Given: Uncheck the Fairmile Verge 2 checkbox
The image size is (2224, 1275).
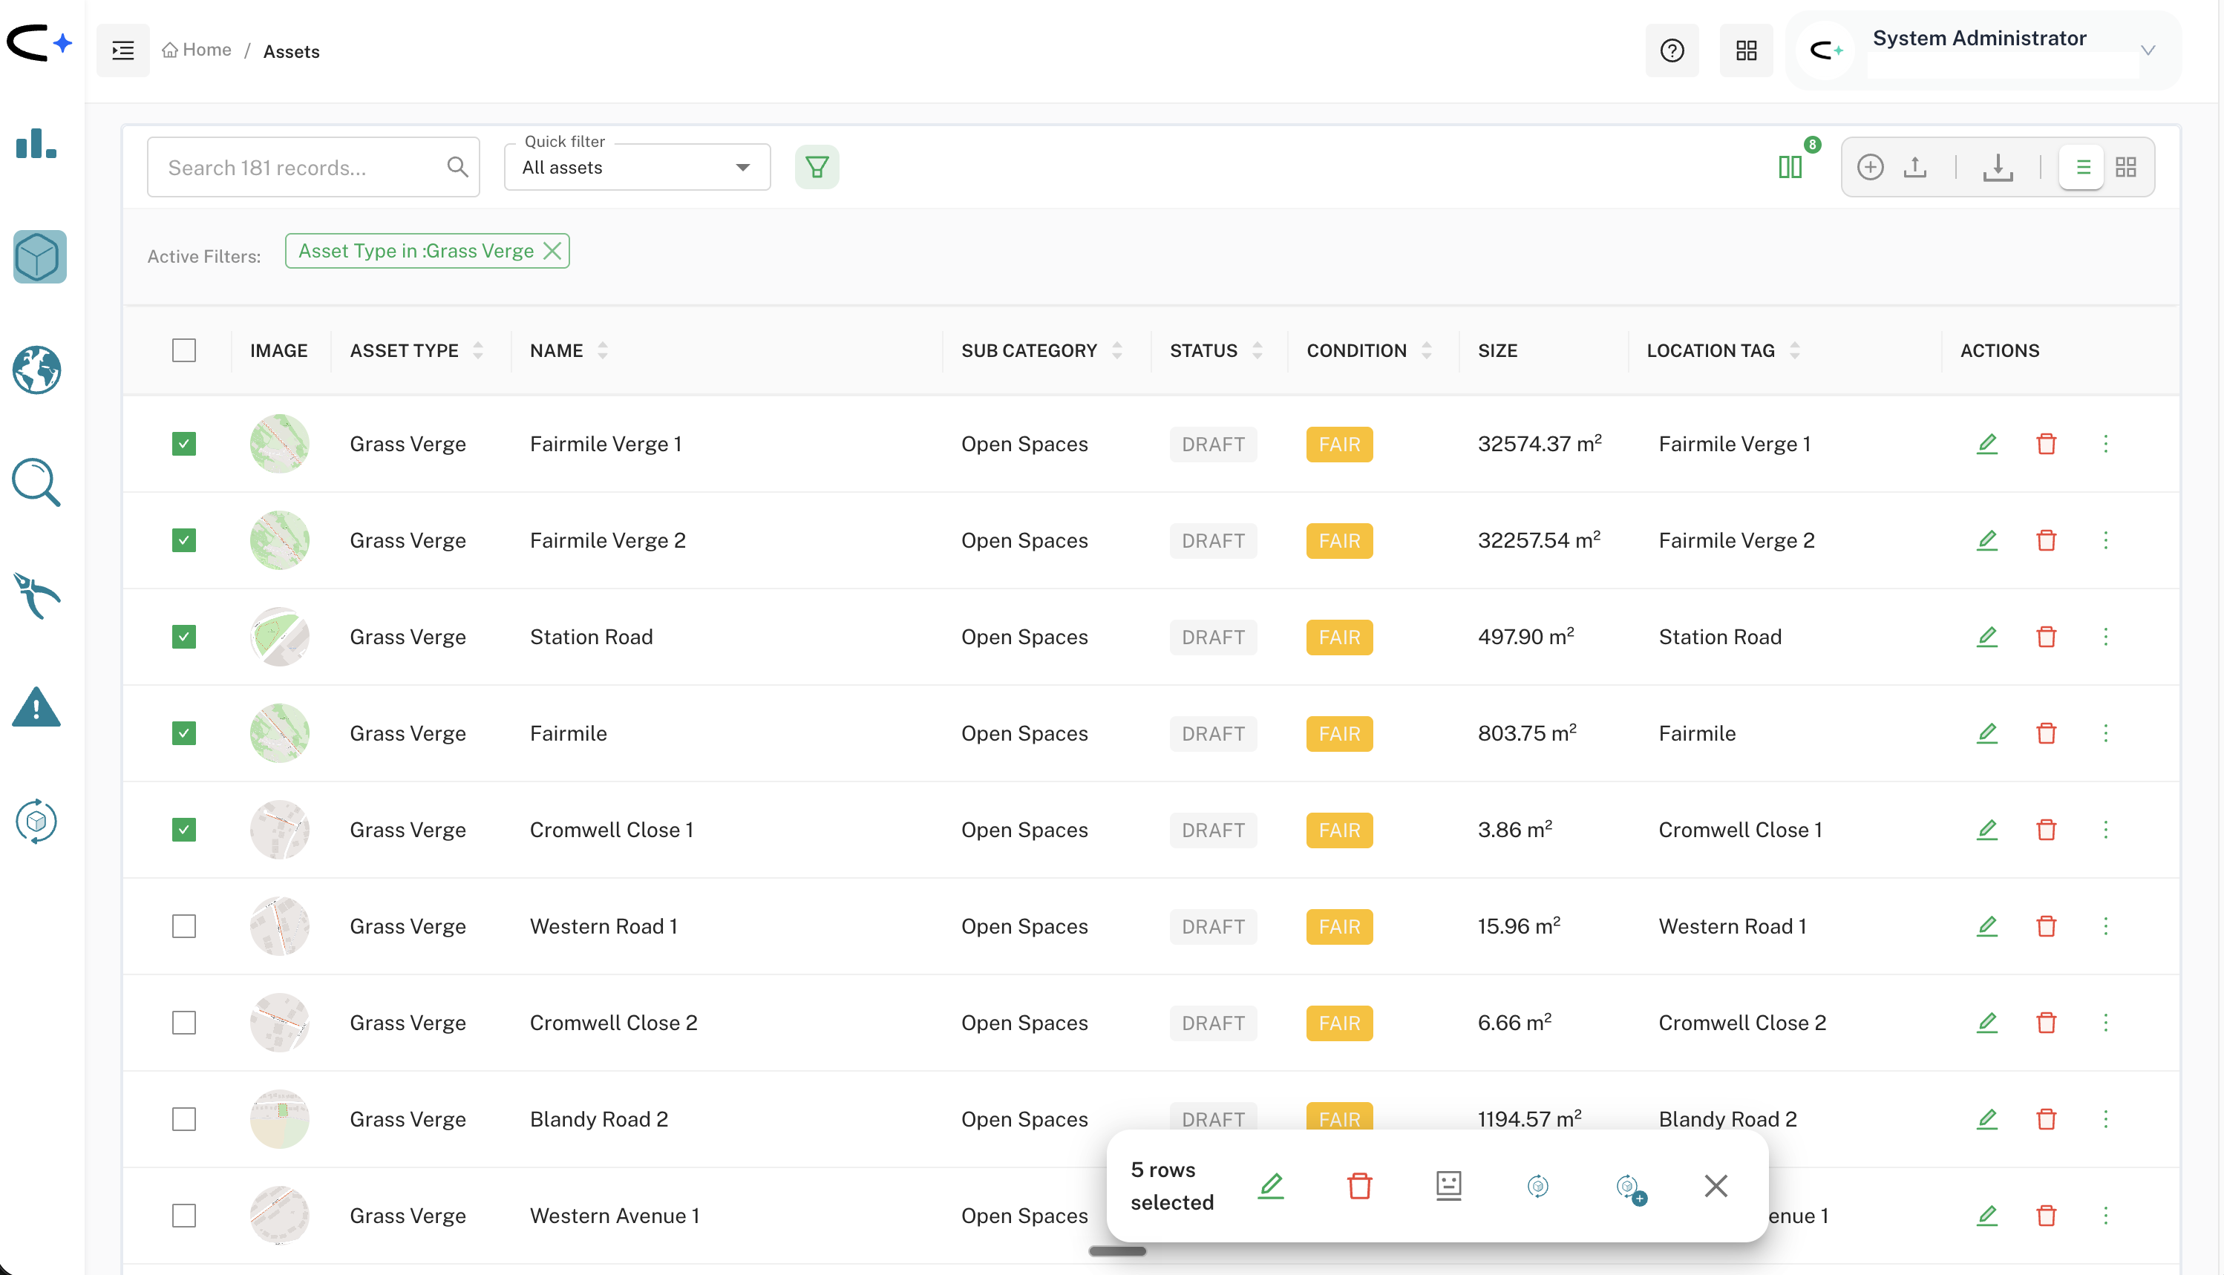Looking at the screenshot, I should pos(184,540).
